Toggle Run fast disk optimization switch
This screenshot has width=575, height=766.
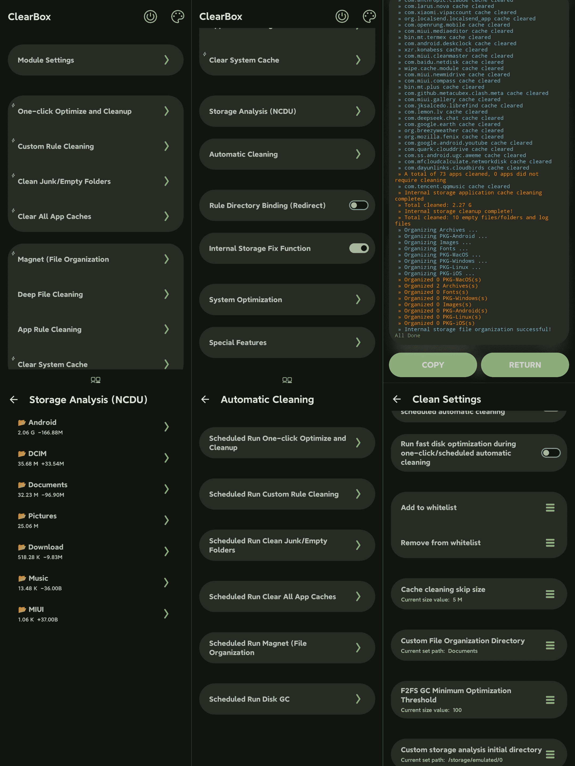[x=551, y=453]
